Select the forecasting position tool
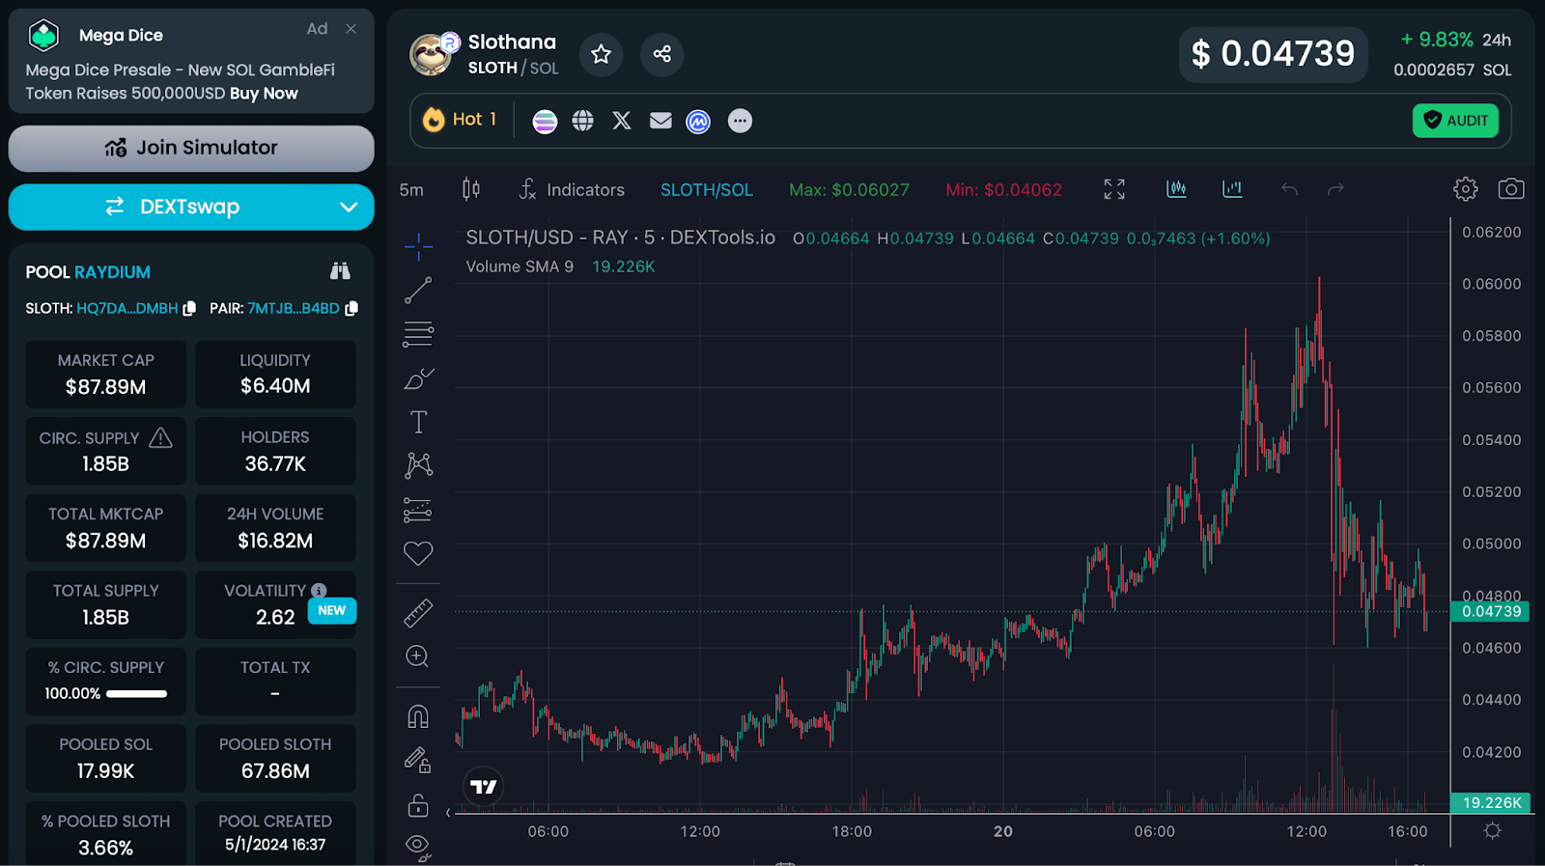This screenshot has height=866, width=1545. click(x=418, y=510)
